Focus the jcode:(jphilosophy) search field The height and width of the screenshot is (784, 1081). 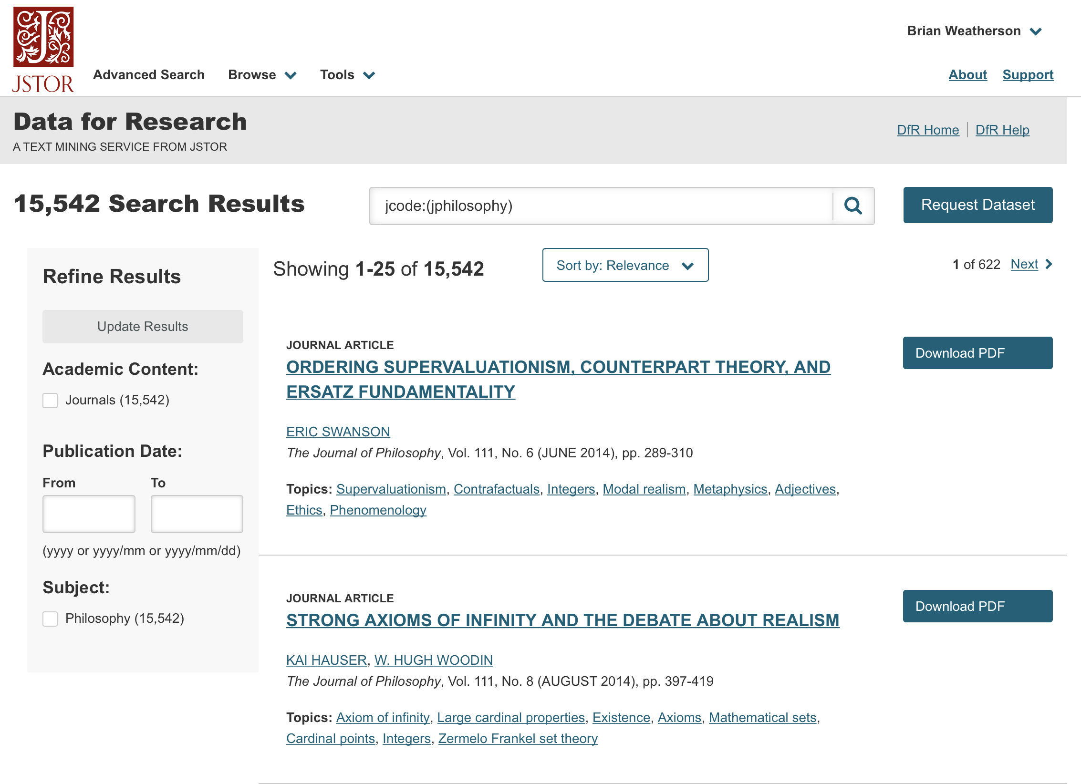(601, 206)
